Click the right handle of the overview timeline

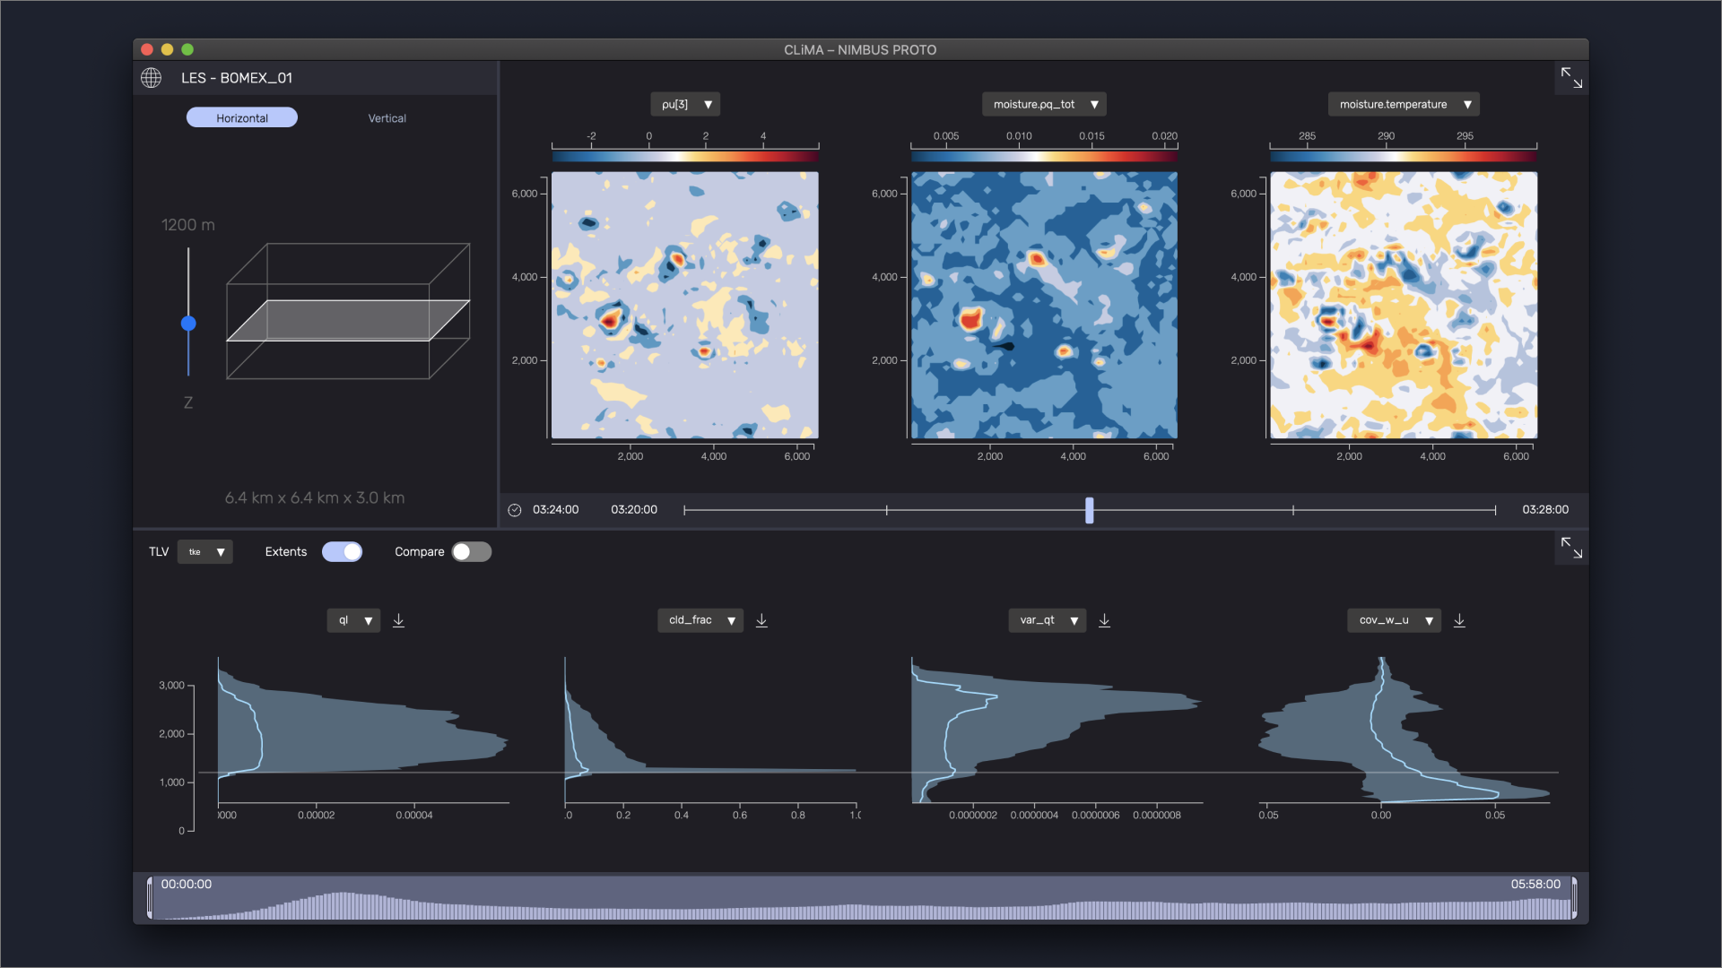point(1574,898)
